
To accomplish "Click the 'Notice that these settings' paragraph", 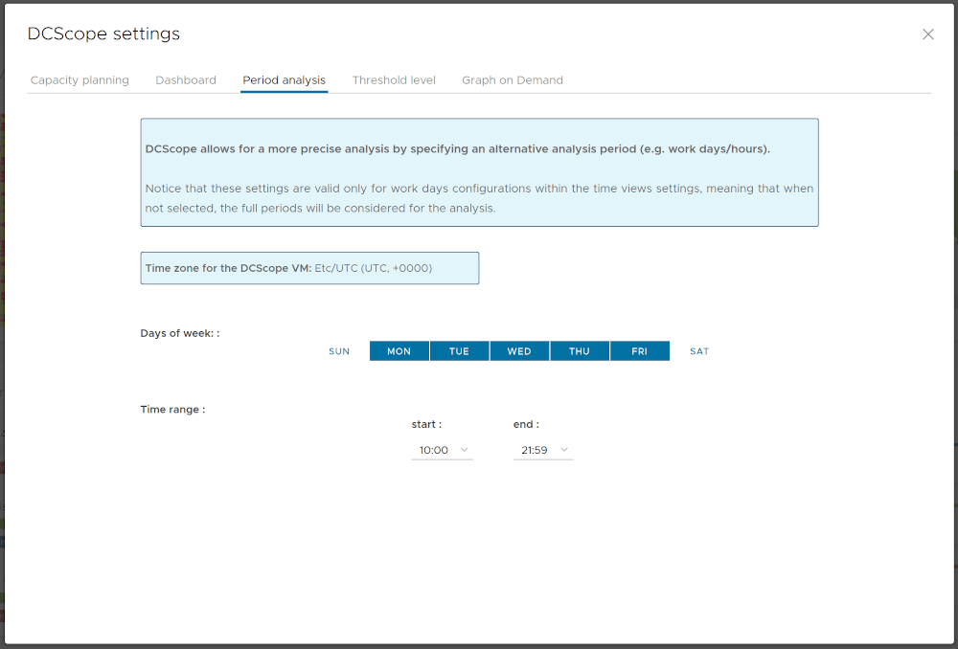I will [x=479, y=198].
